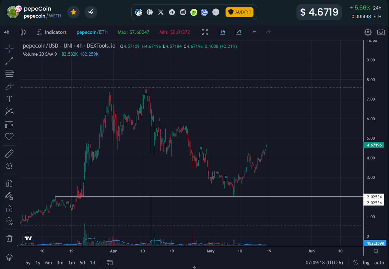389x269 pixels.
Task: Click the 4.67196 current price label
Action: pos(374,145)
